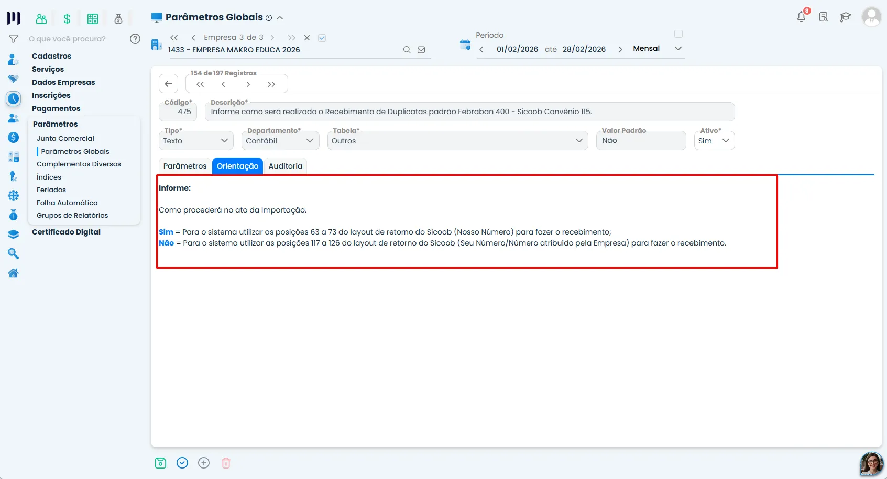This screenshot has width=887, height=479.
Task: Add a new record with plus icon
Action: 204,463
